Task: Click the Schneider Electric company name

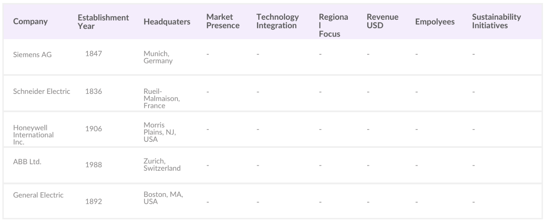Action: click(42, 92)
